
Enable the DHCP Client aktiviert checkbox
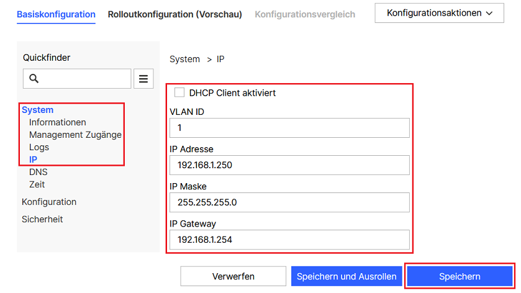coord(179,92)
